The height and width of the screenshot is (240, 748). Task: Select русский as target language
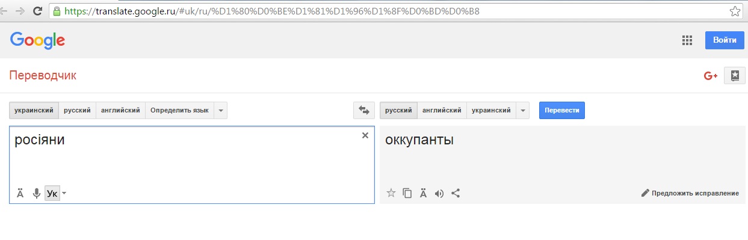pyautogui.click(x=398, y=110)
